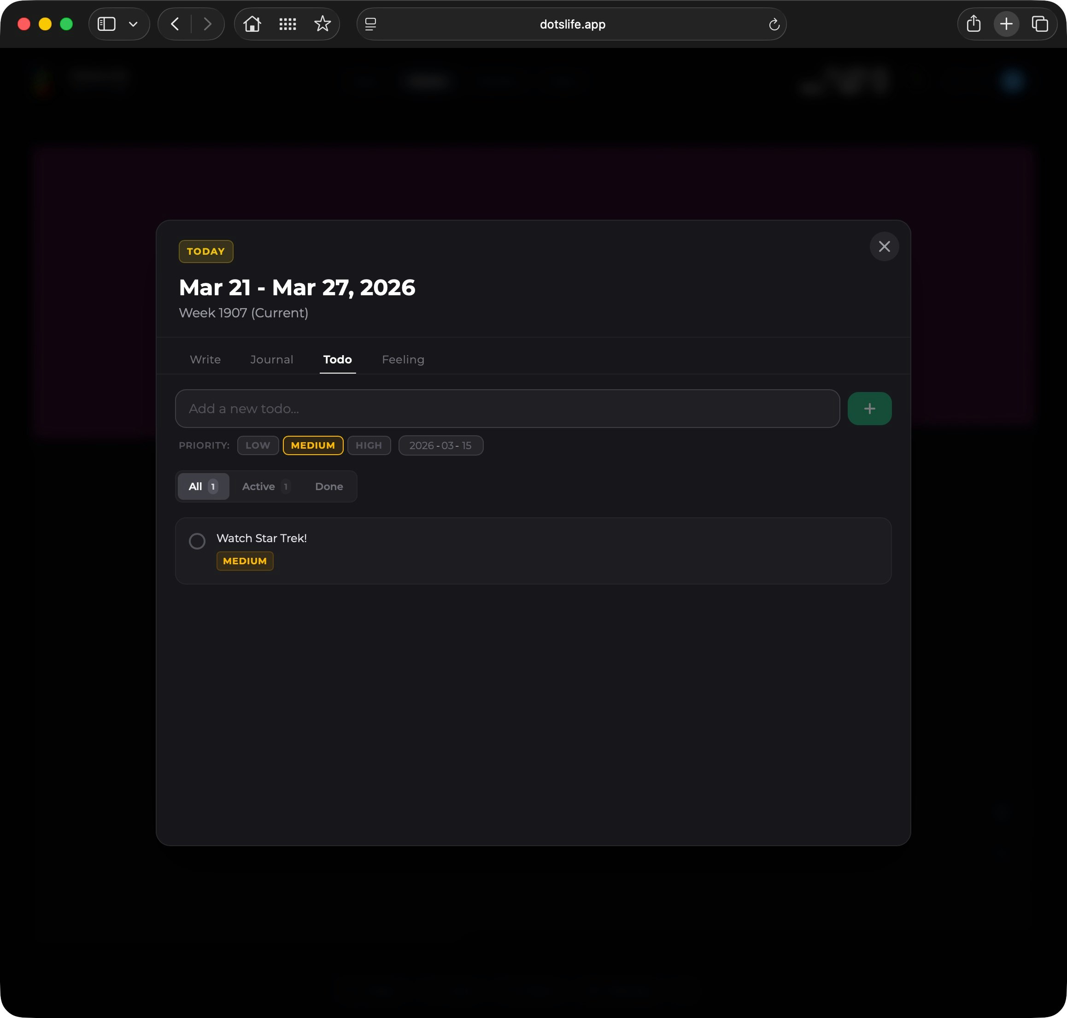The width and height of the screenshot is (1067, 1018).
Task: Filter todos by Done
Action: pyautogui.click(x=329, y=487)
